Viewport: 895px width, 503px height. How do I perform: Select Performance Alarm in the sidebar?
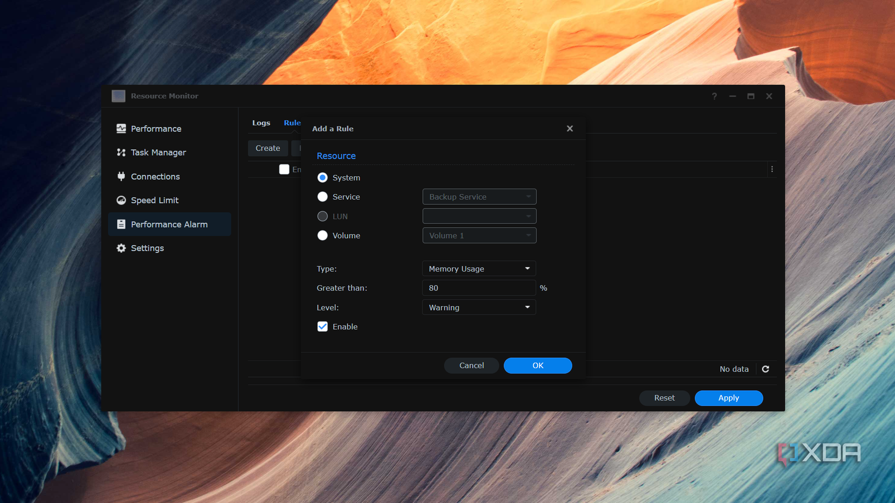coord(170,224)
